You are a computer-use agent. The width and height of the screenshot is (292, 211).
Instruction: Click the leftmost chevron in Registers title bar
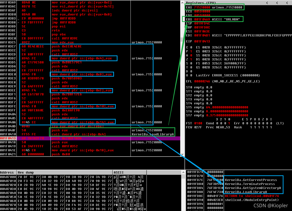266,3
